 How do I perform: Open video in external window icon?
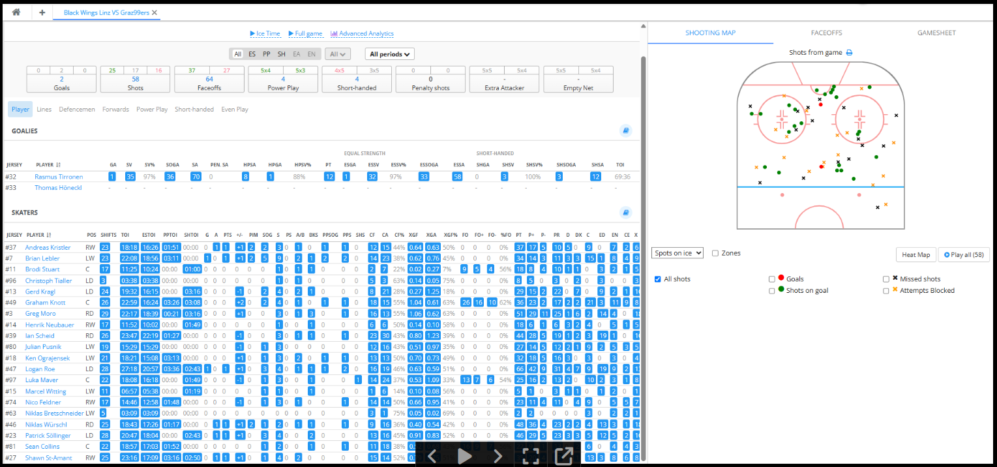563,456
